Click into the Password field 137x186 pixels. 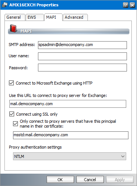click(x=82, y=67)
